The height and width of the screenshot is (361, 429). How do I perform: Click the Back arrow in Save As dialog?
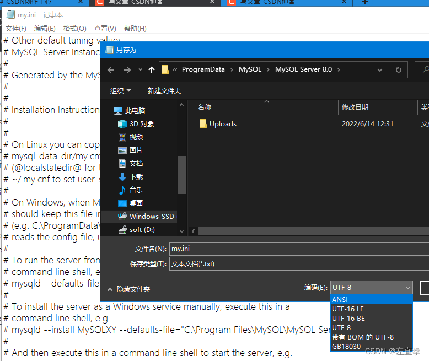tap(111, 70)
